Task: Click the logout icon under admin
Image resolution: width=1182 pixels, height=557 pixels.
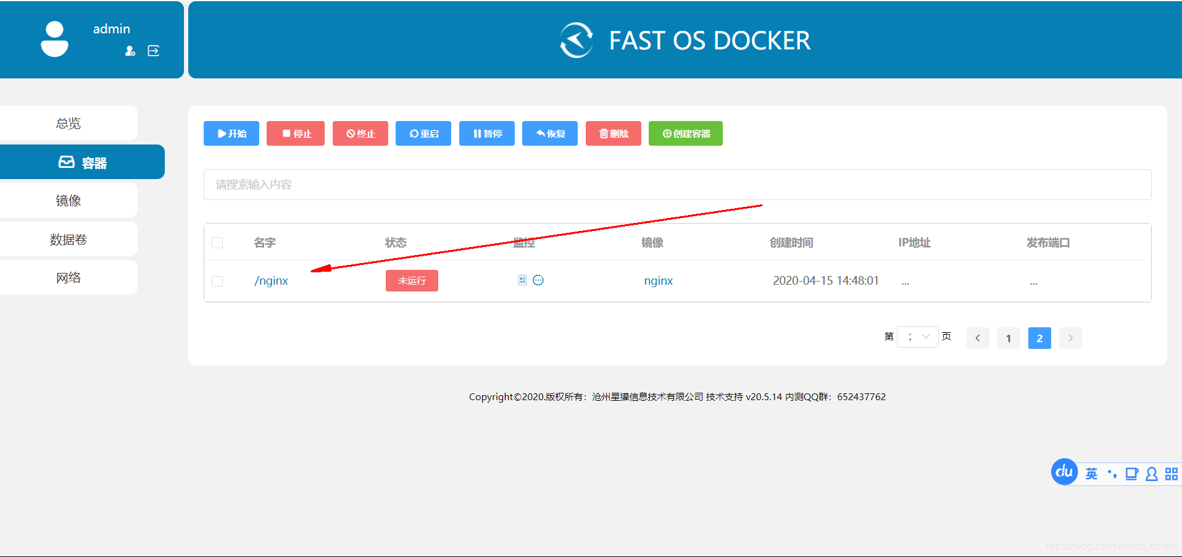Action: (x=154, y=51)
